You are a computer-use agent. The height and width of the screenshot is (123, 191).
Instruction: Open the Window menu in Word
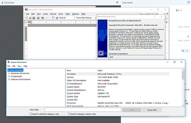coord(76,14)
